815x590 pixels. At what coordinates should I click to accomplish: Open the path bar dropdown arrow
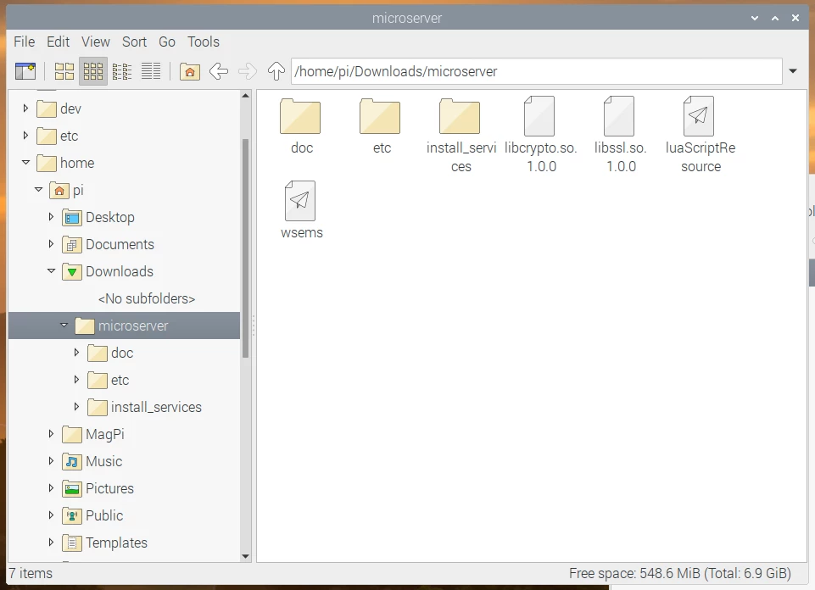point(793,71)
